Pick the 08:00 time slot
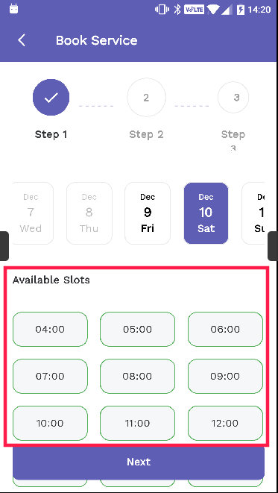The width and height of the screenshot is (278, 493). tap(138, 376)
